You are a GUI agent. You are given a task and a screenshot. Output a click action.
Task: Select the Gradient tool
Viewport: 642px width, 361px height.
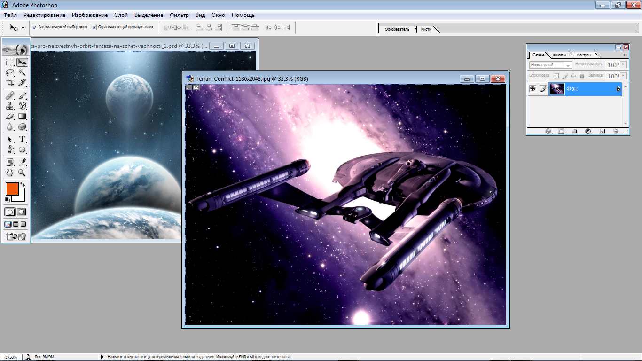pos(22,116)
